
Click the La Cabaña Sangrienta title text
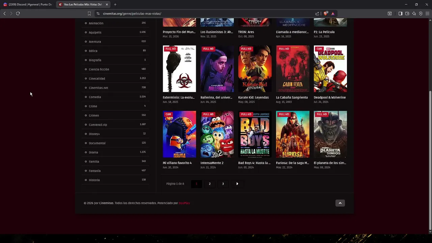[x=292, y=98]
